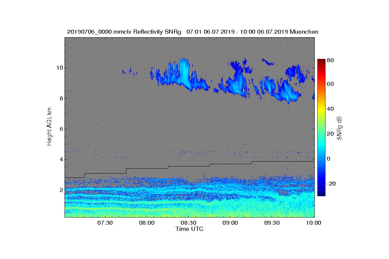Viewport: 389px width, 259px height.
Task: Click the 10 km height tick label
Action: (x=59, y=68)
